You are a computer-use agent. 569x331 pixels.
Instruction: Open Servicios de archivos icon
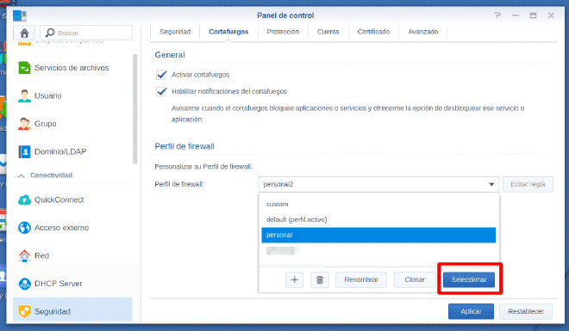pyautogui.click(x=24, y=68)
